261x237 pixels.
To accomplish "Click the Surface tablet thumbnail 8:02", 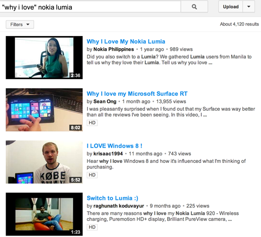I will tap(44, 110).
